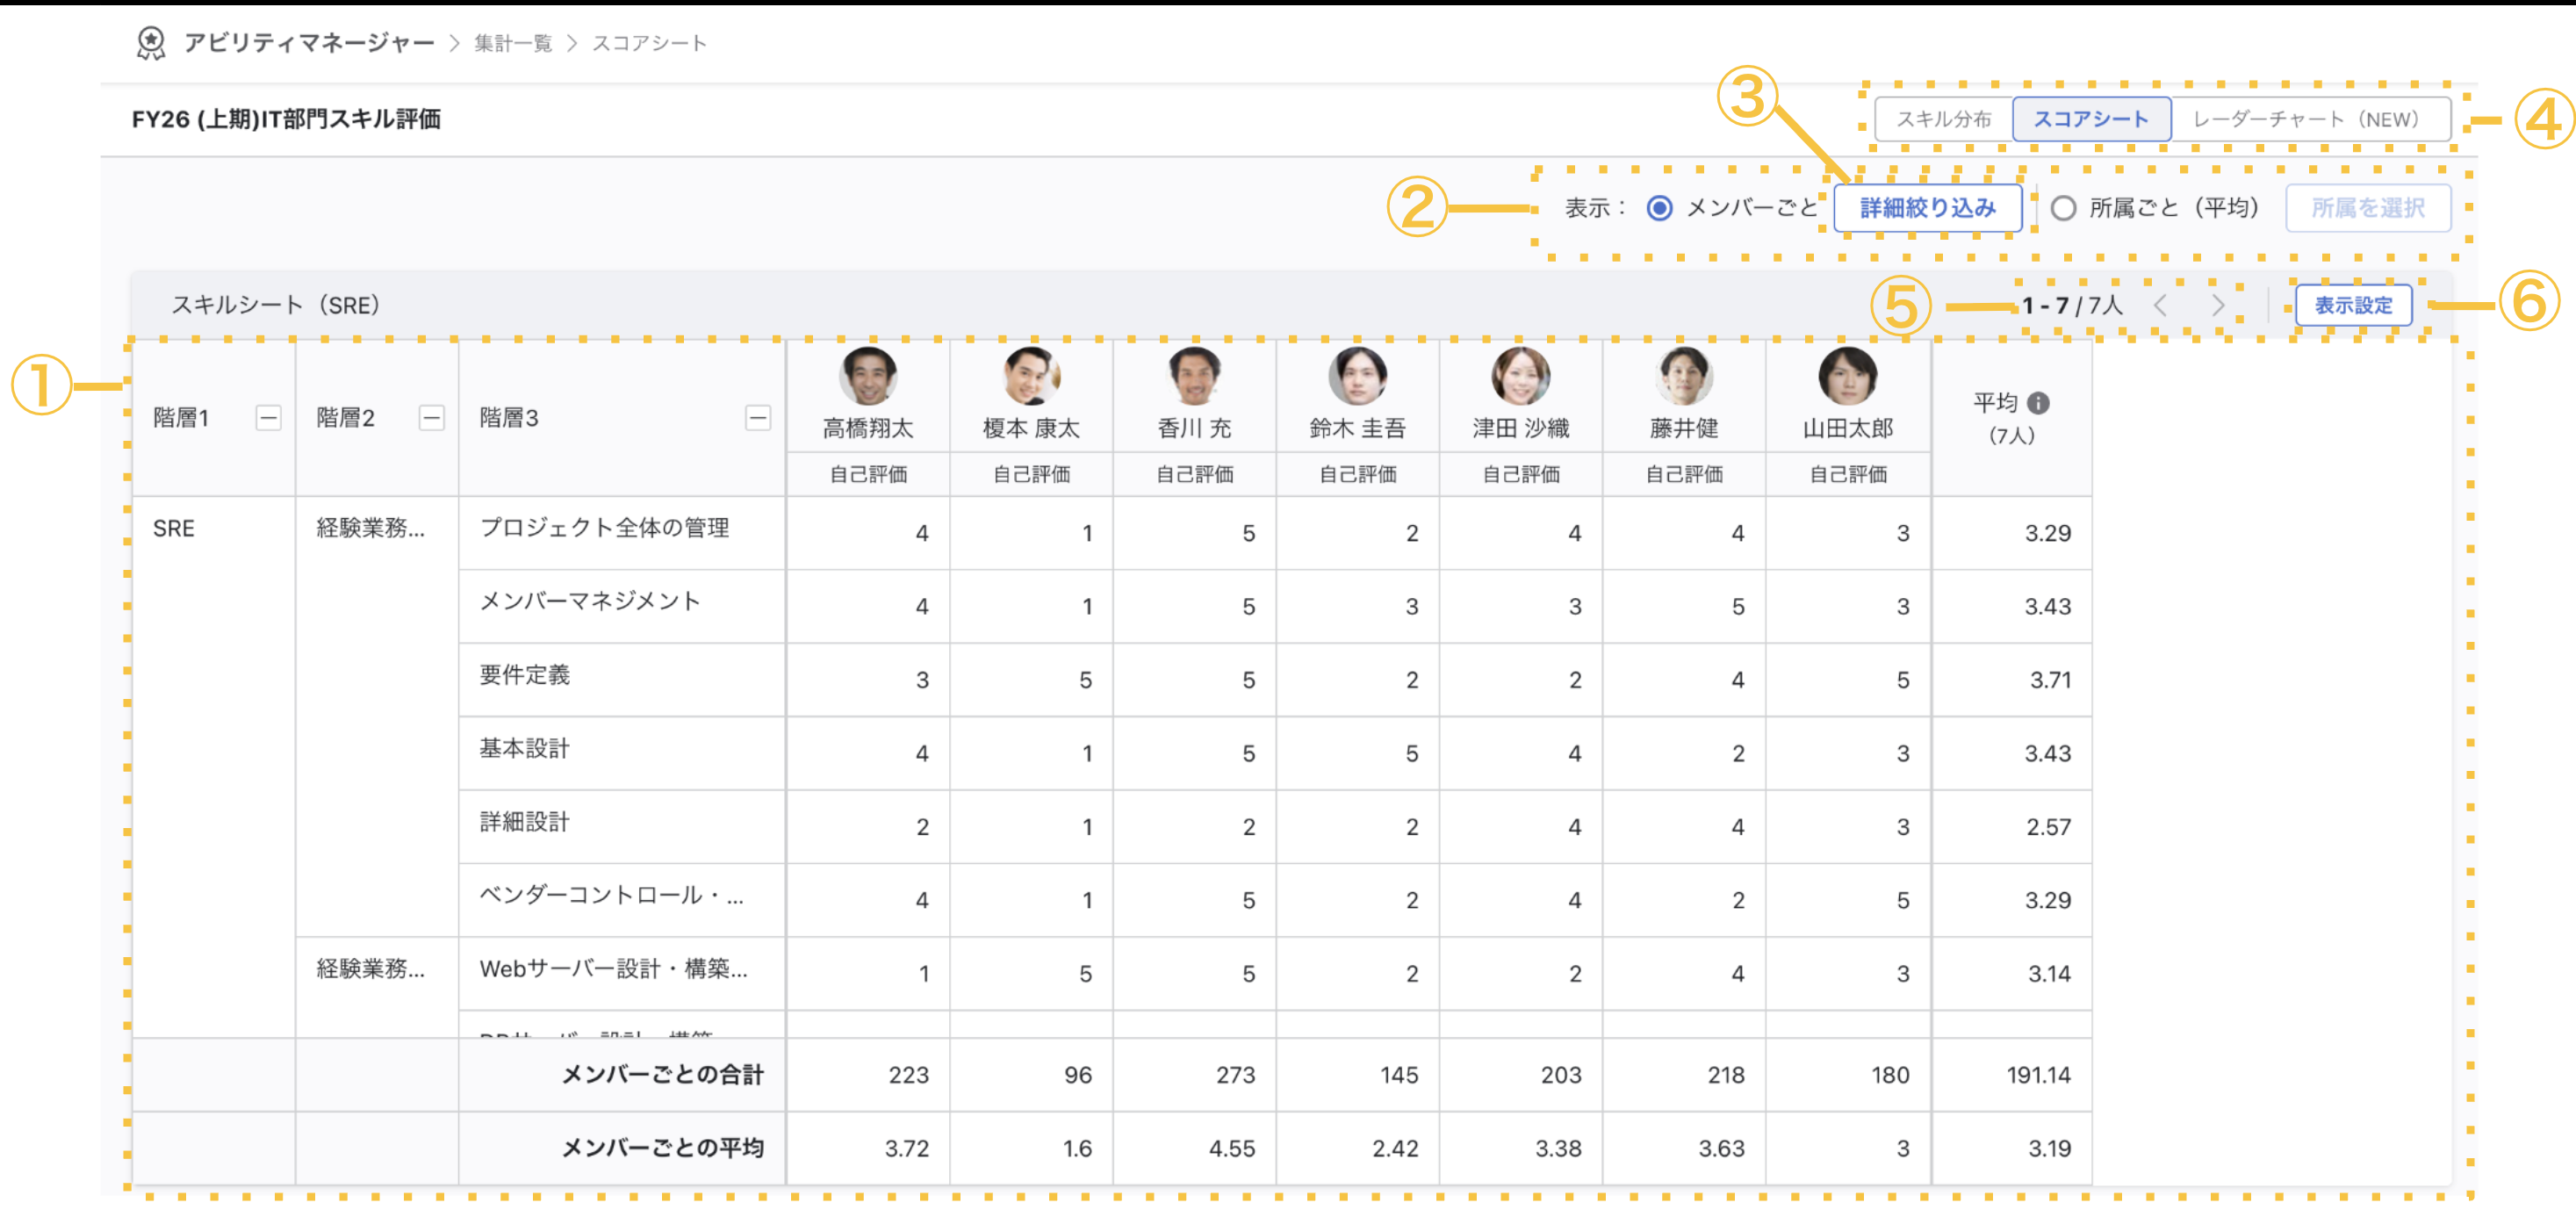This screenshot has width=2576, height=1210.
Task: Click the メンバーごとの平均 row label
Action: (662, 1149)
